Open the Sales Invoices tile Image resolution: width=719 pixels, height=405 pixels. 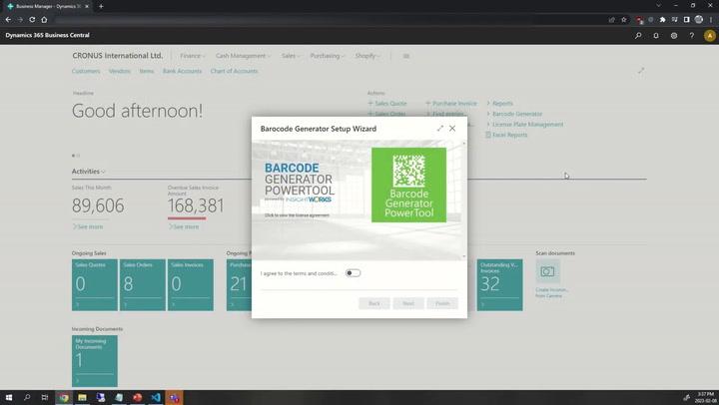pyautogui.click(x=191, y=285)
